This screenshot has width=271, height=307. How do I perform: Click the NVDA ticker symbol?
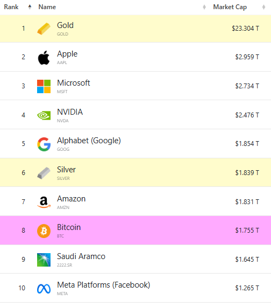(x=63, y=121)
